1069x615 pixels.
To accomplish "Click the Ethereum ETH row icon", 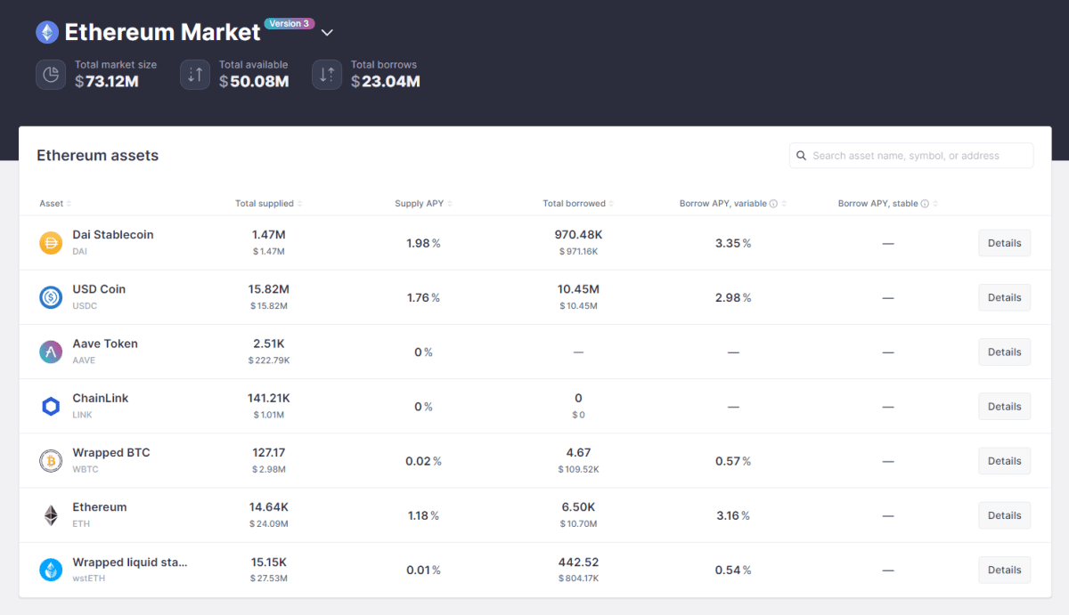I will tap(51, 515).
